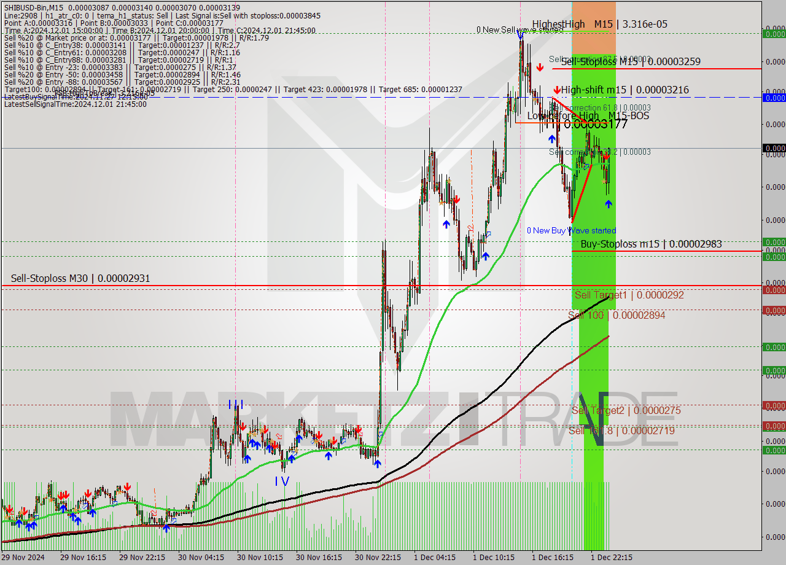The image size is (786, 565).
Task: Select the '0 New Sell wave started' label
Action: tap(519, 29)
